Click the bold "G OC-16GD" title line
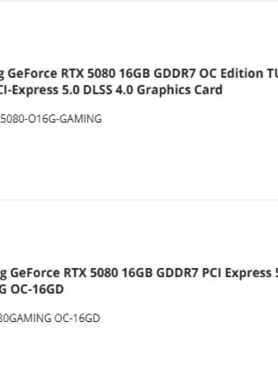Viewport: 278px width, 386px height. (32, 289)
